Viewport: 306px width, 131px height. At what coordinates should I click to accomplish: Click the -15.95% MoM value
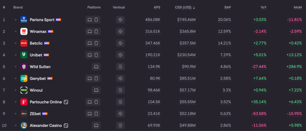coord(294,114)
